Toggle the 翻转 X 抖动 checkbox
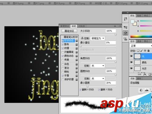Viewport: 152px width, 114px height. 81,90
